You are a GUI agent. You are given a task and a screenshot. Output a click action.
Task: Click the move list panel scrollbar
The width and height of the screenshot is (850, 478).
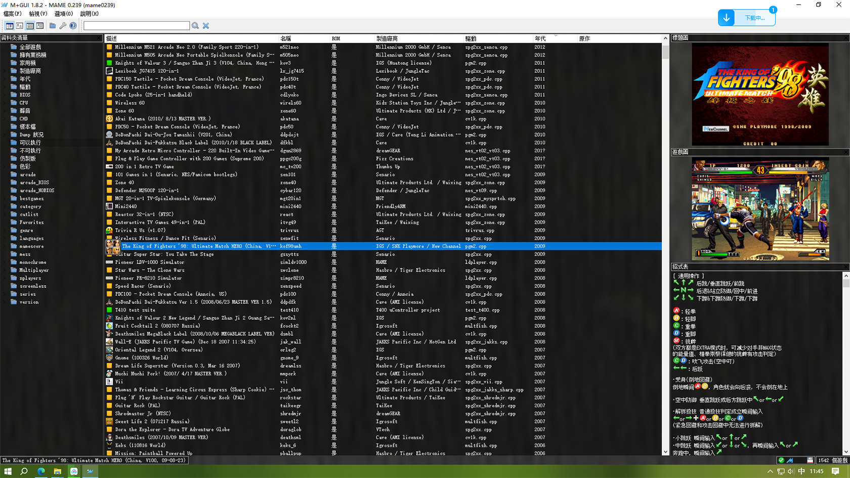click(x=846, y=364)
